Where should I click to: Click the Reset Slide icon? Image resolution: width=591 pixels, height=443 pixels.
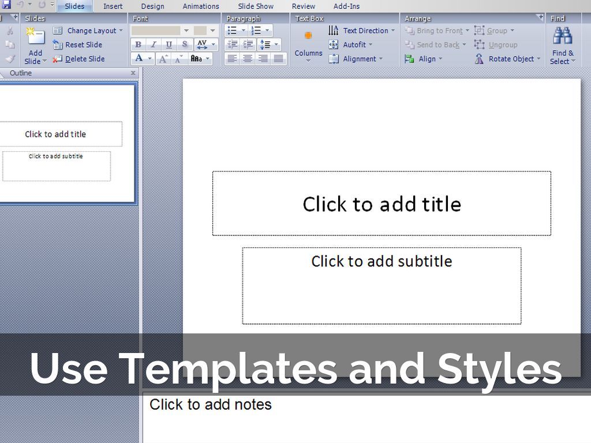tap(58, 45)
